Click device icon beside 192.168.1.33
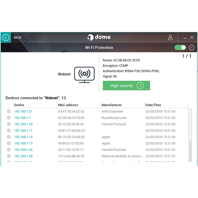This screenshot has width=198, height=198. click(9, 124)
